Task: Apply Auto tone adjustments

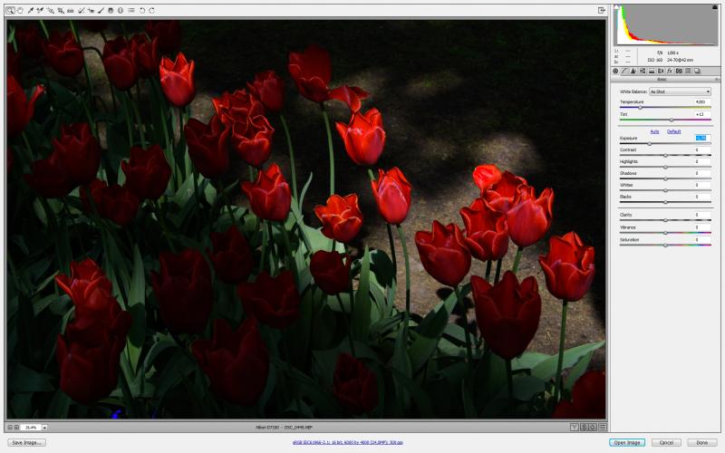Action: [654, 131]
